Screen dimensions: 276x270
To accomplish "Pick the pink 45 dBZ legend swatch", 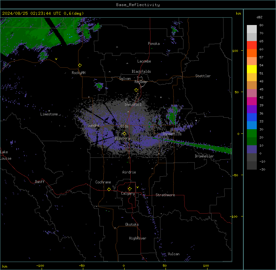I will [x=252, y=93].
